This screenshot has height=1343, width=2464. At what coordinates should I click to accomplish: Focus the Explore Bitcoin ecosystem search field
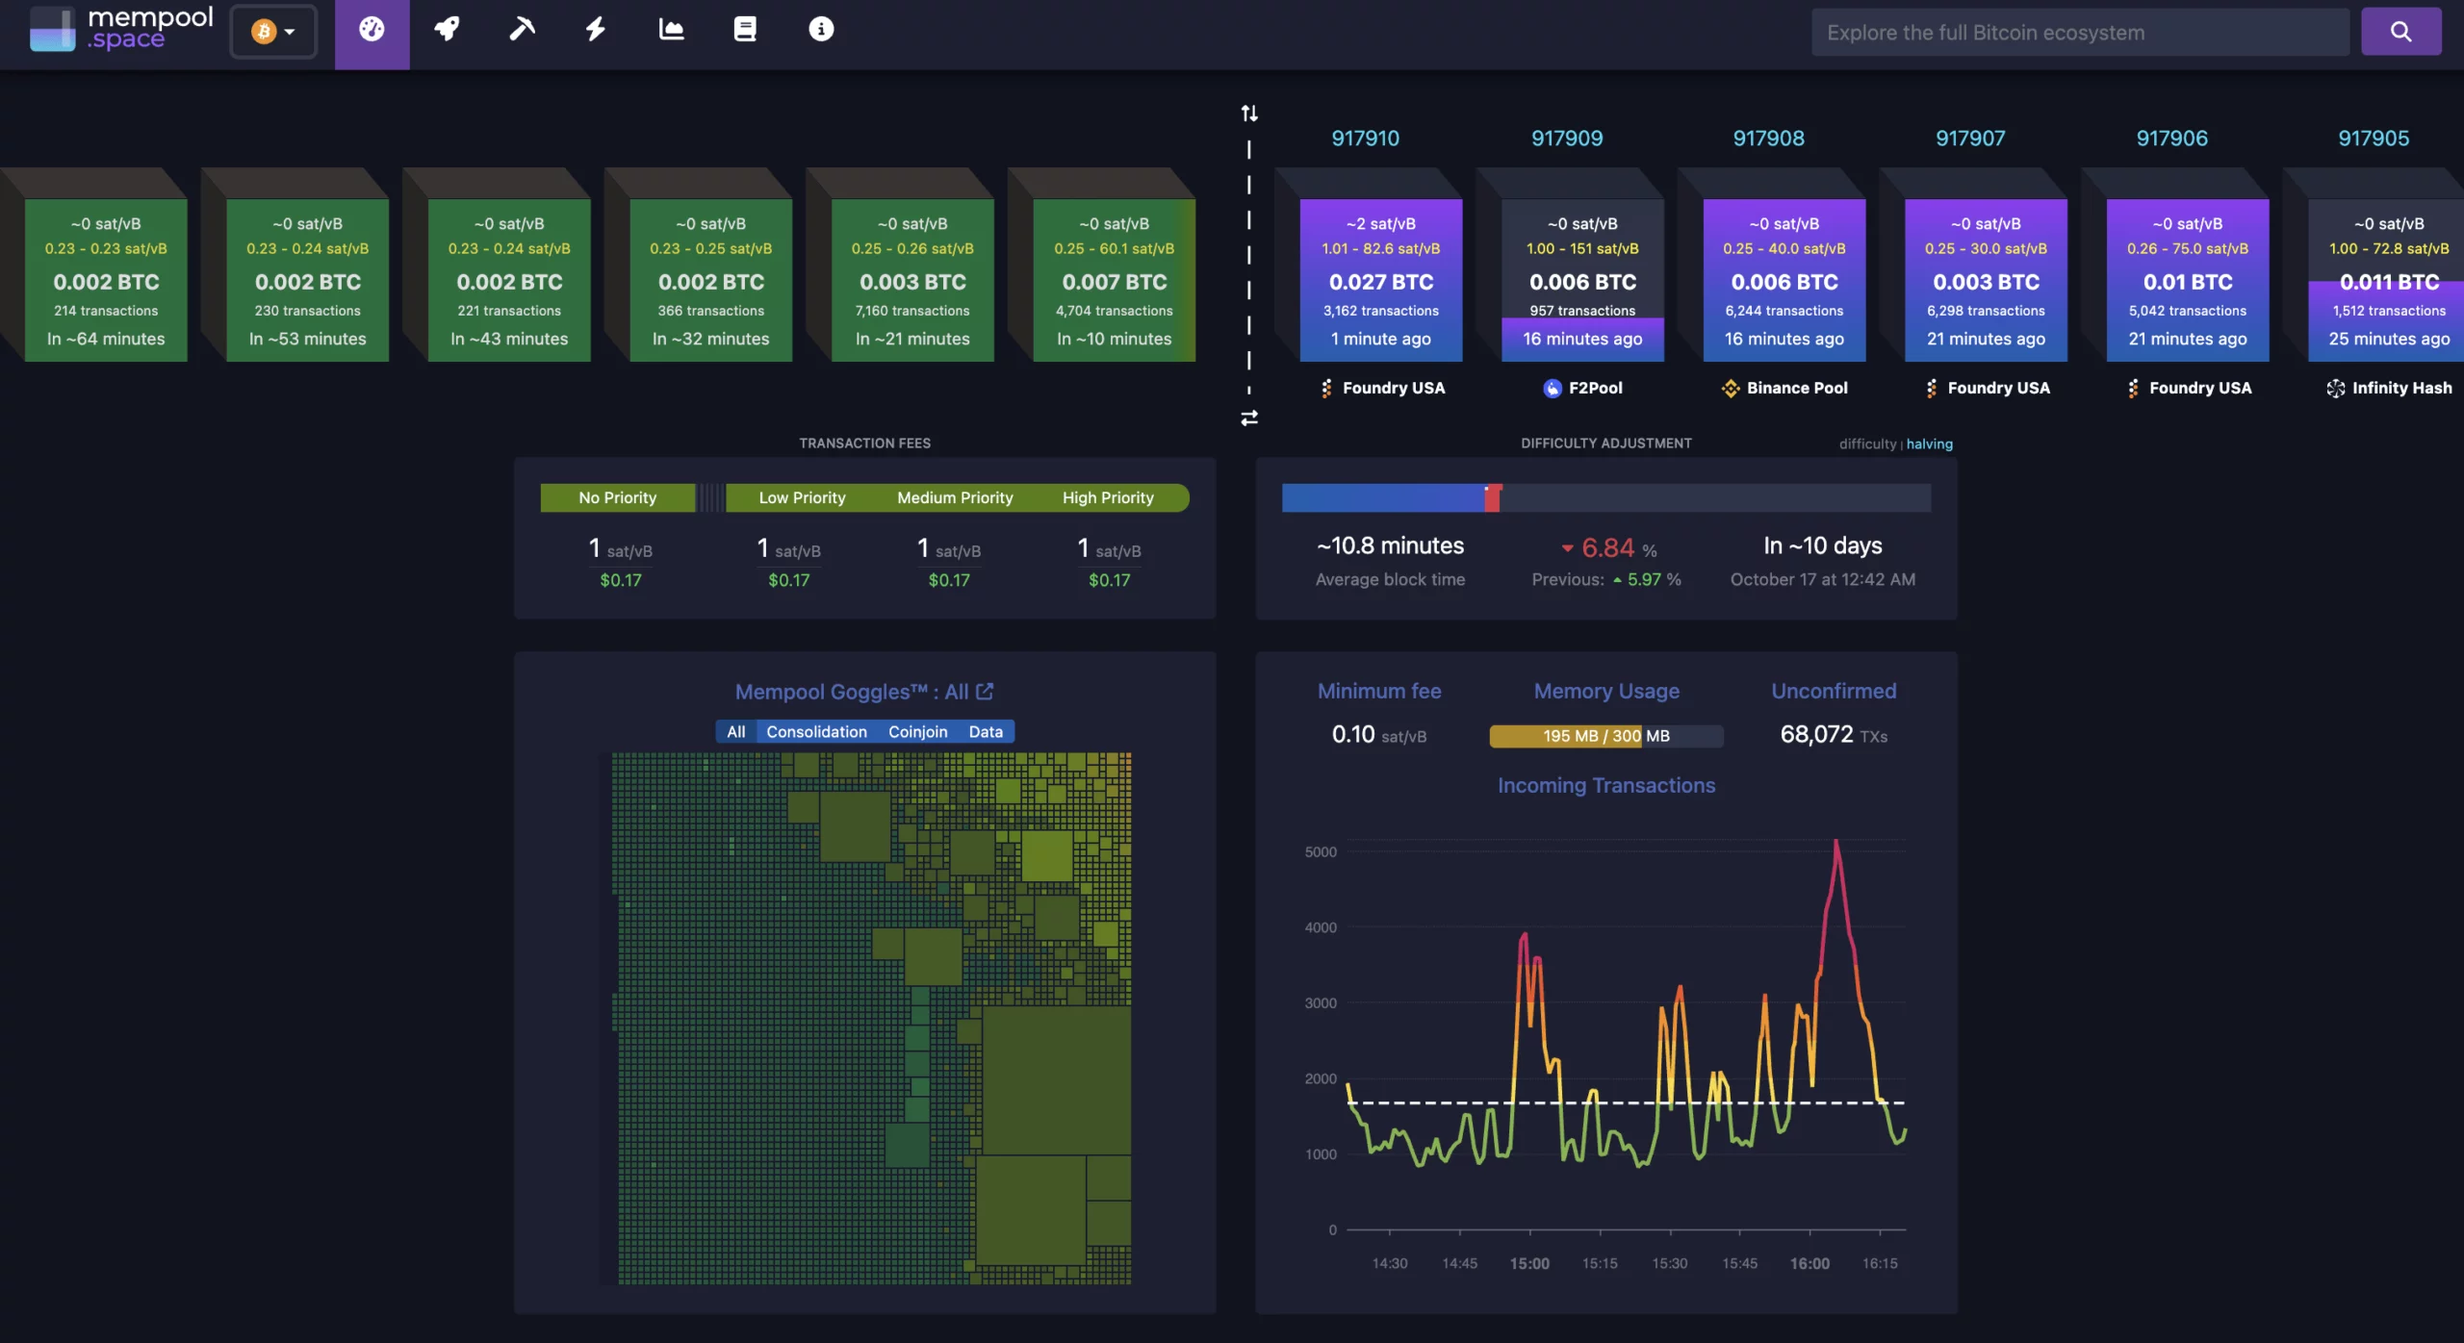pos(2079,33)
